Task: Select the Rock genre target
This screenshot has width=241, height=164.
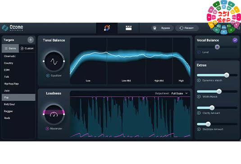Action: click(x=18, y=118)
